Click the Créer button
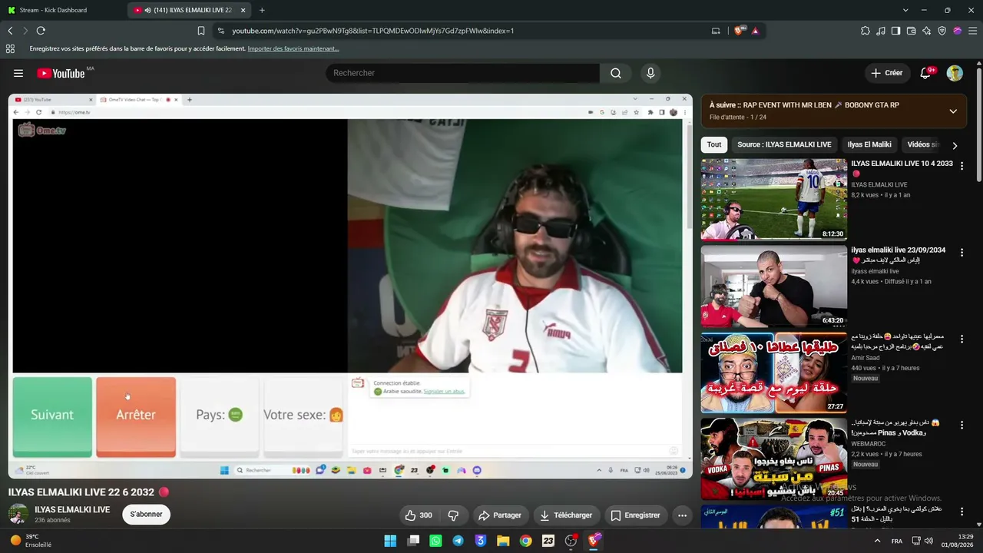This screenshot has height=553, width=983. 887,73
